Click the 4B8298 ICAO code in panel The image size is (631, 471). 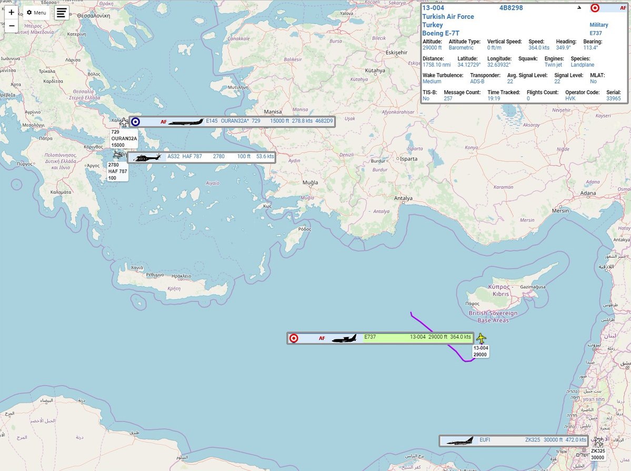(x=511, y=7)
